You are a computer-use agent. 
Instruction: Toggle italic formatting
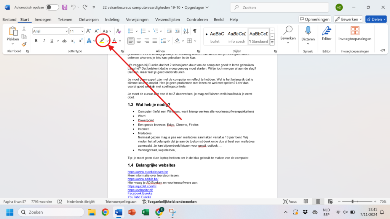click(44, 41)
